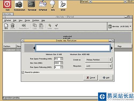
Task: Click the white partition area in the slider
Action: point(73,48)
